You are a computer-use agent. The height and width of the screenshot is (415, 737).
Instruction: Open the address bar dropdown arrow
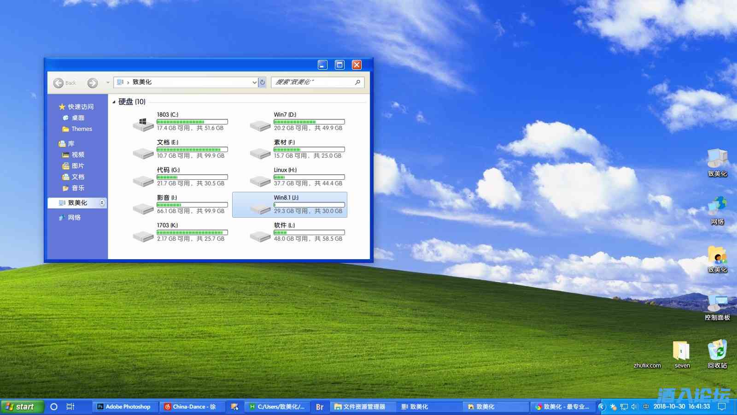click(x=255, y=83)
